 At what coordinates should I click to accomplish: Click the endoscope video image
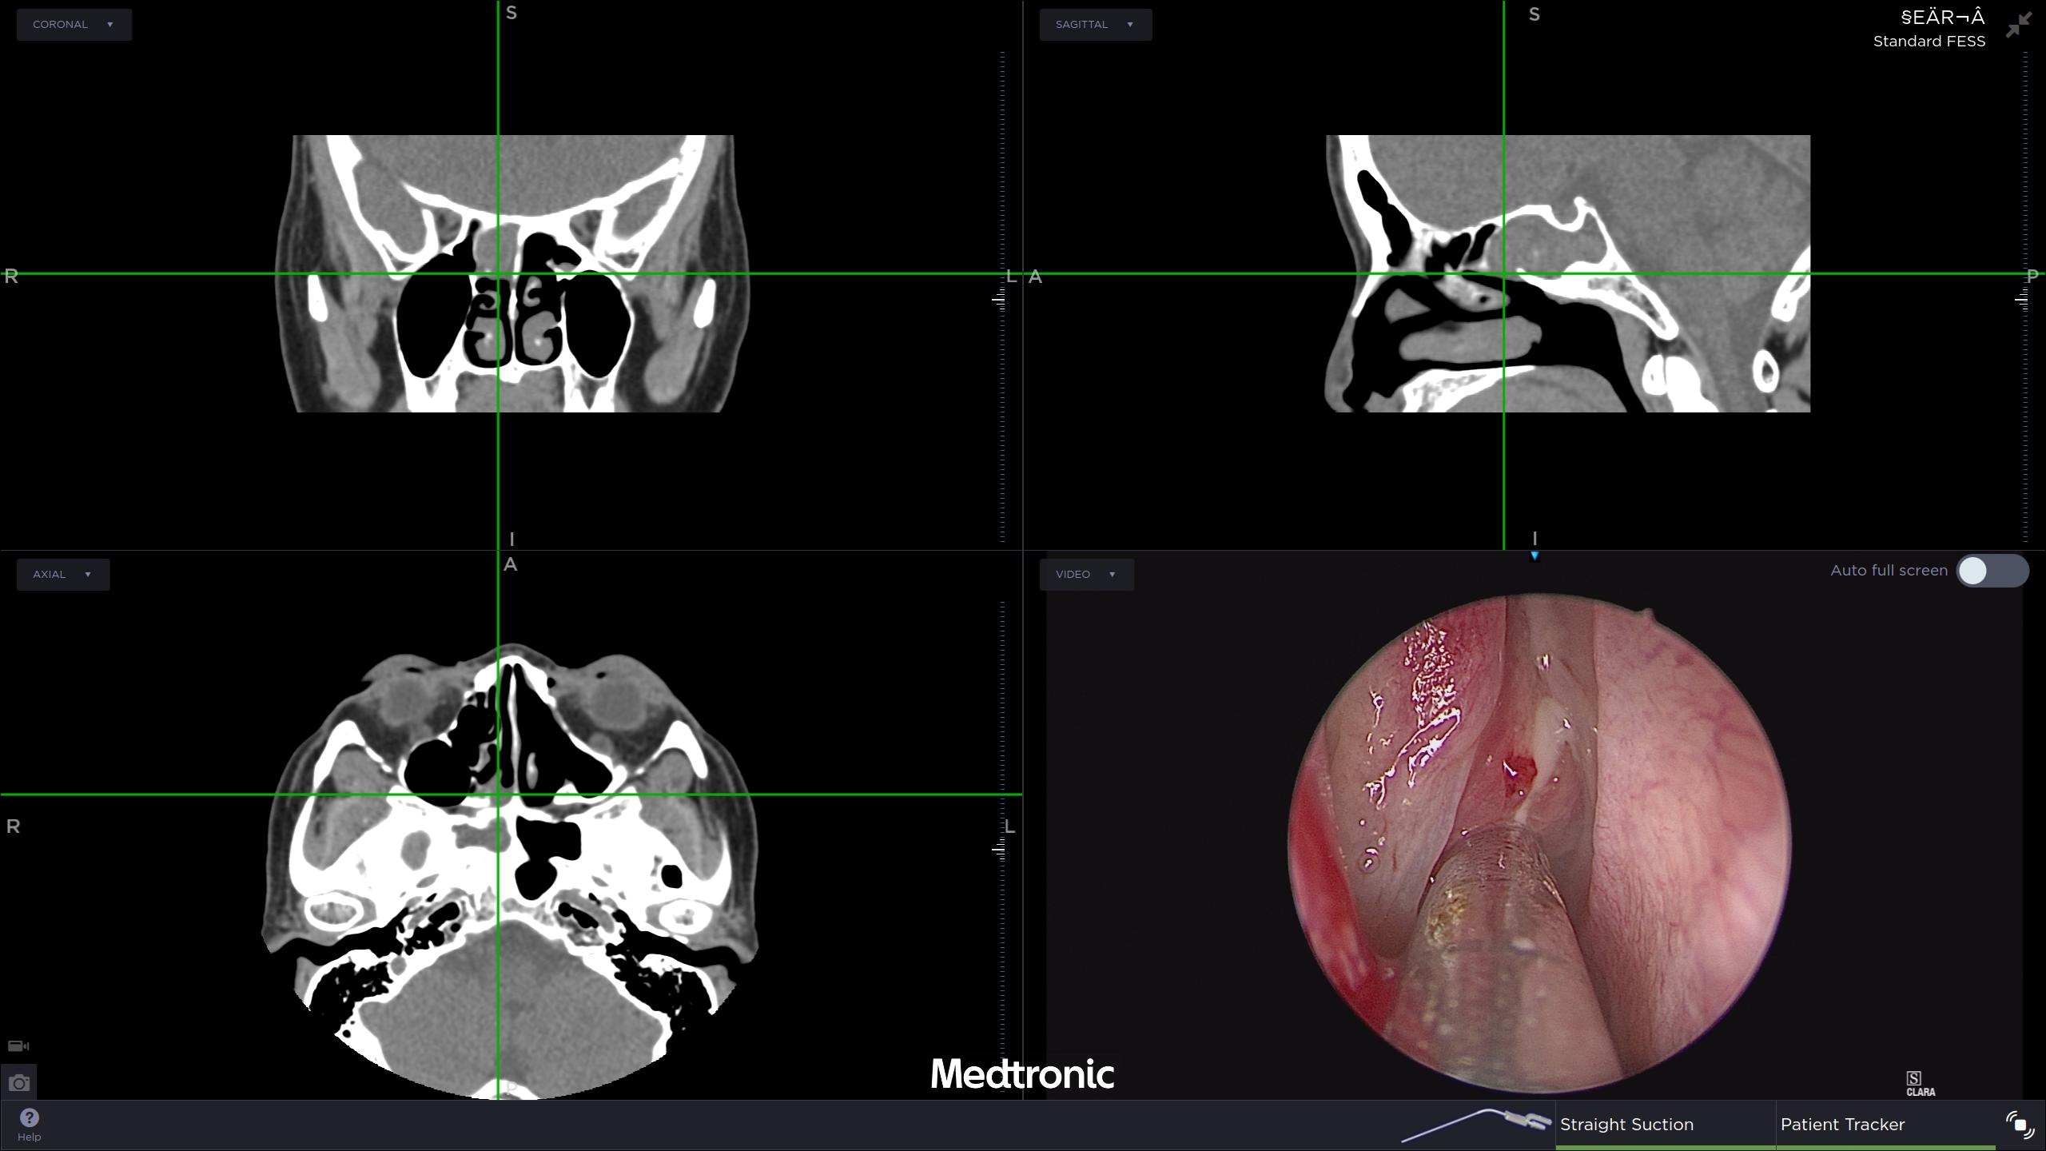click(x=1538, y=843)
